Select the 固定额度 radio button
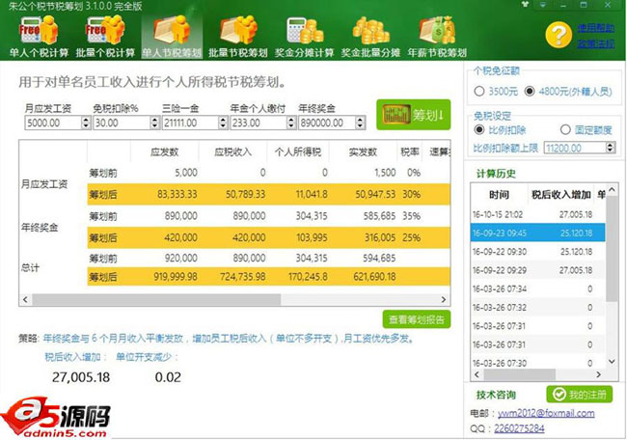The height and width of the screenshot is (440, 627). pyautogui.click(x=565, y=130)
